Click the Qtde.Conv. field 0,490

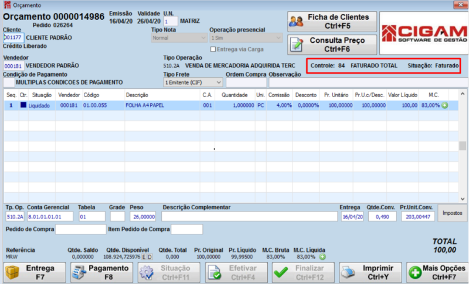point(382,217)
